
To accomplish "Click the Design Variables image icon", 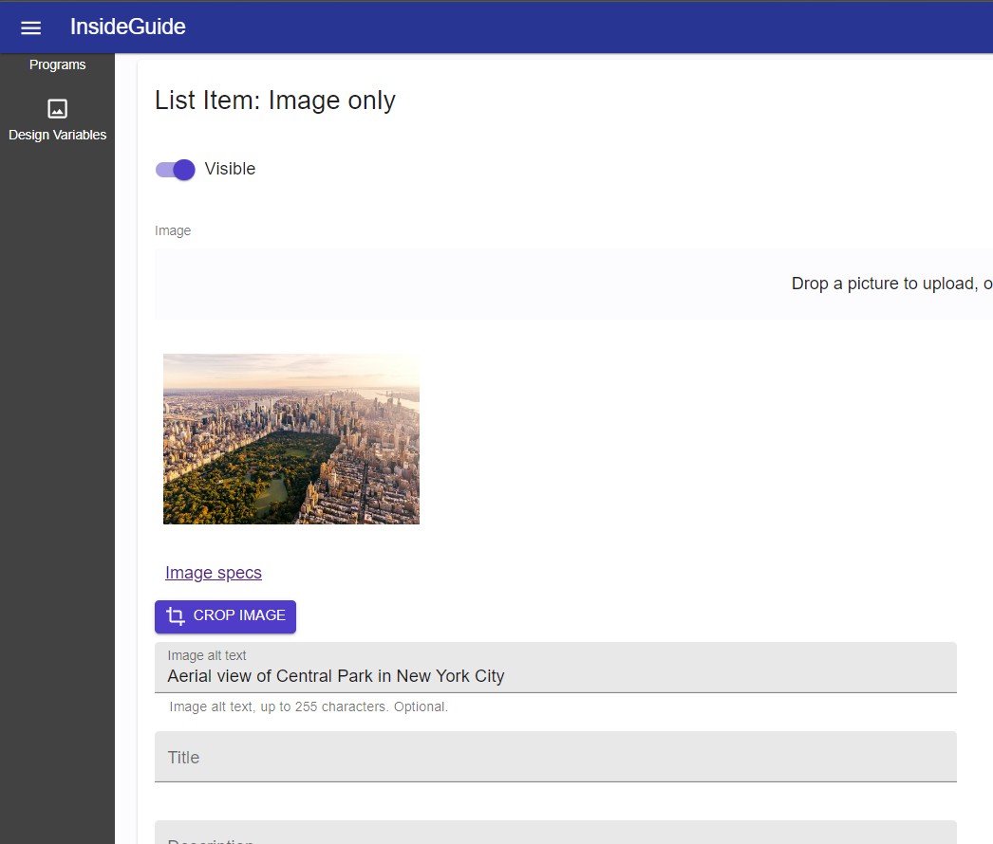I will (x=57, y=109).
